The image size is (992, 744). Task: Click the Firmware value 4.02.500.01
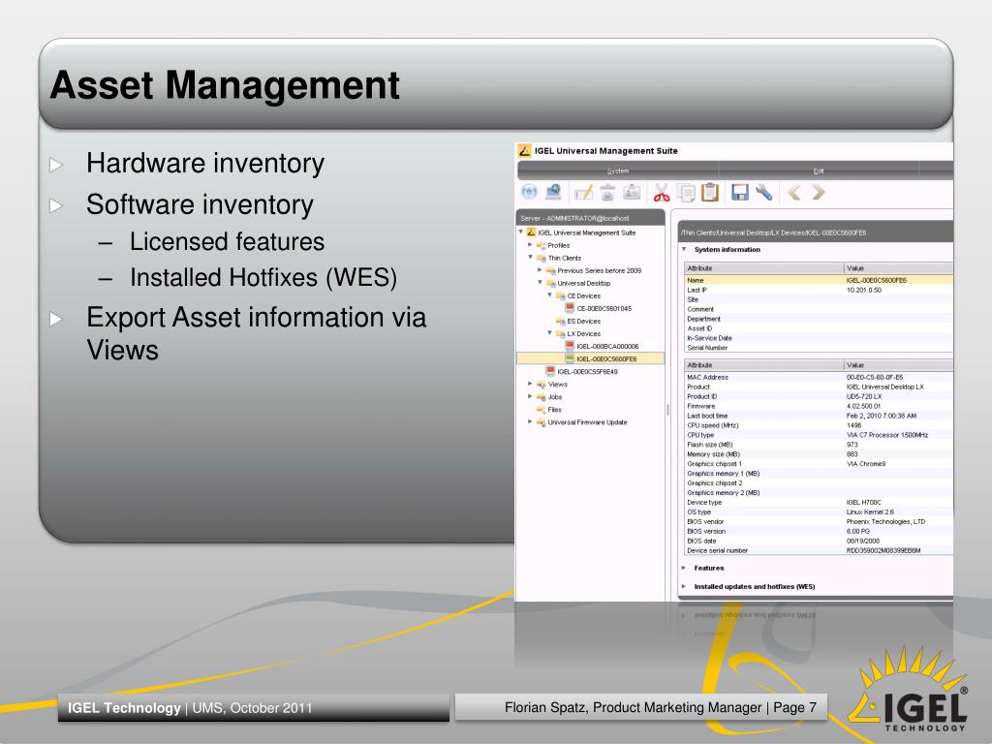[863, 406]
